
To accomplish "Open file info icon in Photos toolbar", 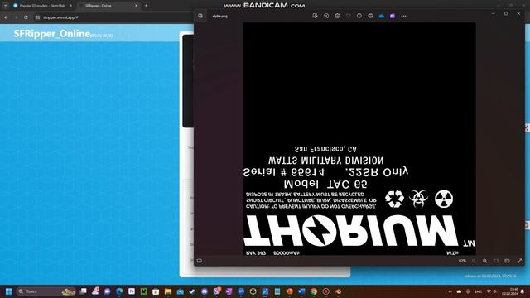I will (x=359, y=16).
